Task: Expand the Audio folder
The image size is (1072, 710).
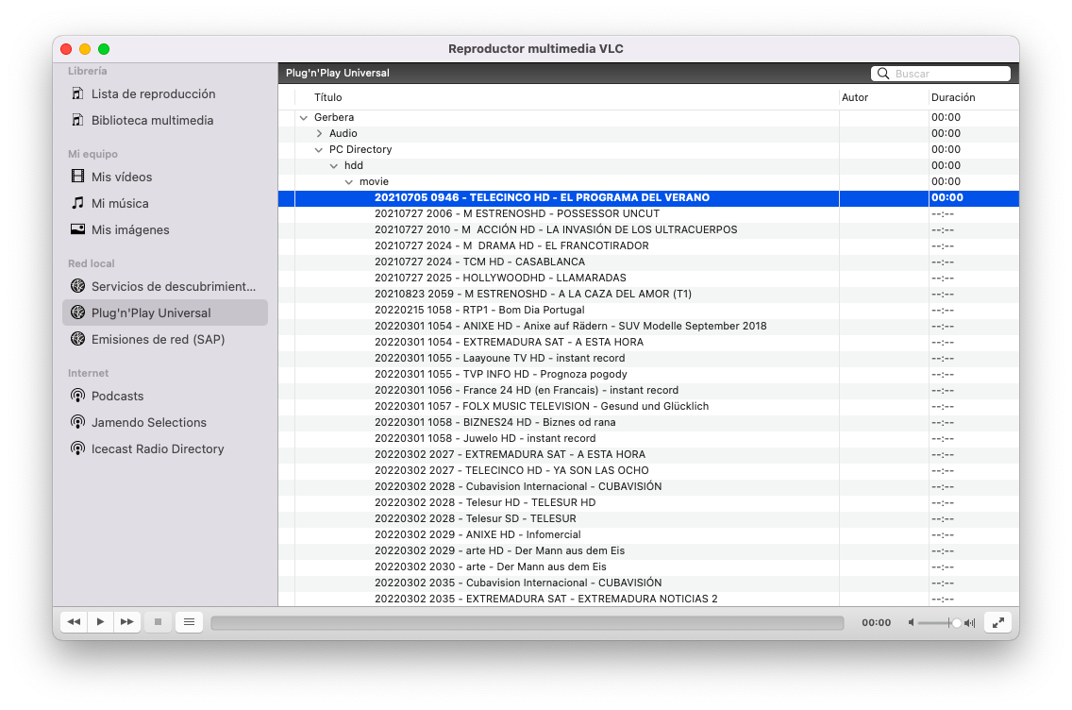Action: tap(319, 134)
